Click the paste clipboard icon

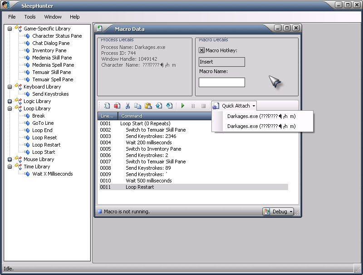[148, 106]
